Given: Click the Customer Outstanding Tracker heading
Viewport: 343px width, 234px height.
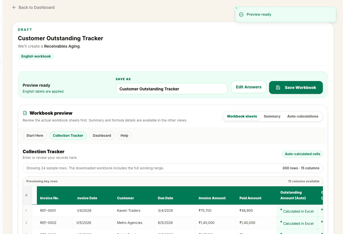Looking at the screenshot, I should tap(61, 38).
